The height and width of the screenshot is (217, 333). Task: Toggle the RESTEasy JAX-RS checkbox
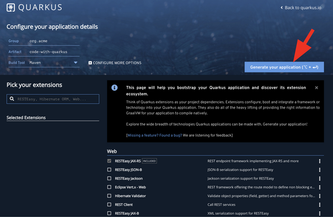point(109,161)
